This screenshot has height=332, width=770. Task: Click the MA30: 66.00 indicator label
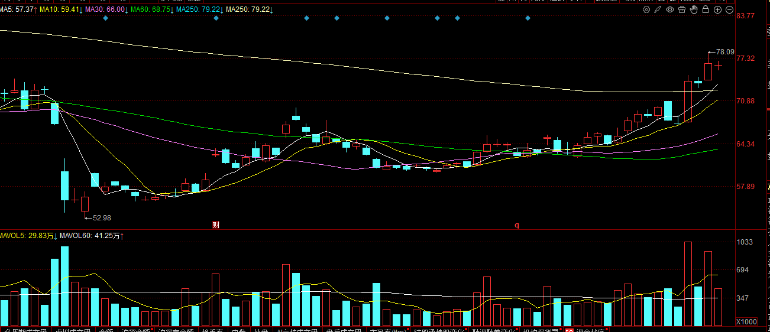click(106, 10)
